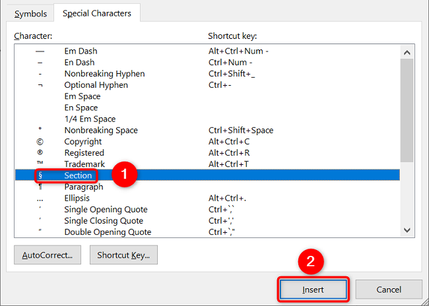The image size is (429, 306).
Task: Select the Nonbreaking Space entry
Action: point(102,131)
